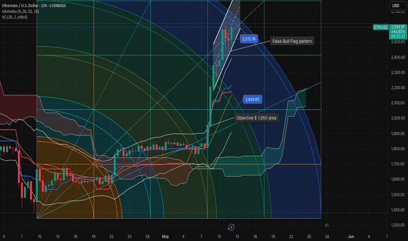Click the 95 value label near axis
408x241 pixels.
(x=327, y=225)
